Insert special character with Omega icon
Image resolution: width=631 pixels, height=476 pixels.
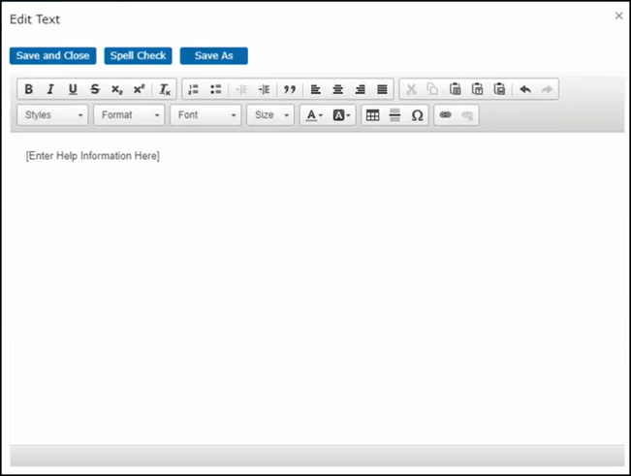point(417,115)
